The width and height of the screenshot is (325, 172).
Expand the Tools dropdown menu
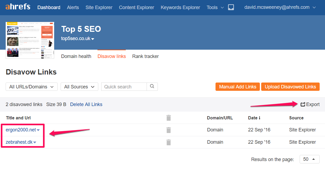pos(215,7)
